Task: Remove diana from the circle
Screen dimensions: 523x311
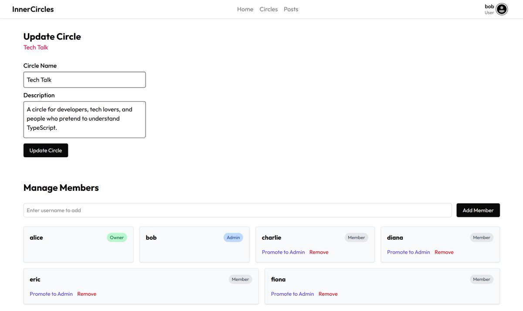Action: tap(444, 252)
